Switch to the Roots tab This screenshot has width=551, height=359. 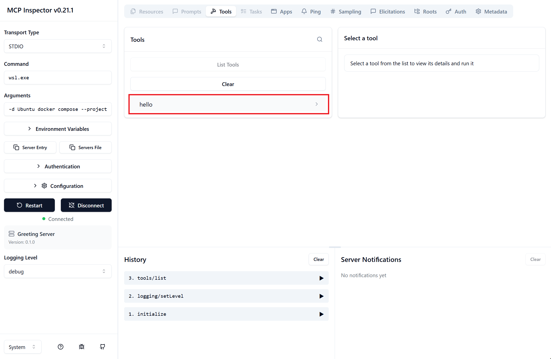426,12
